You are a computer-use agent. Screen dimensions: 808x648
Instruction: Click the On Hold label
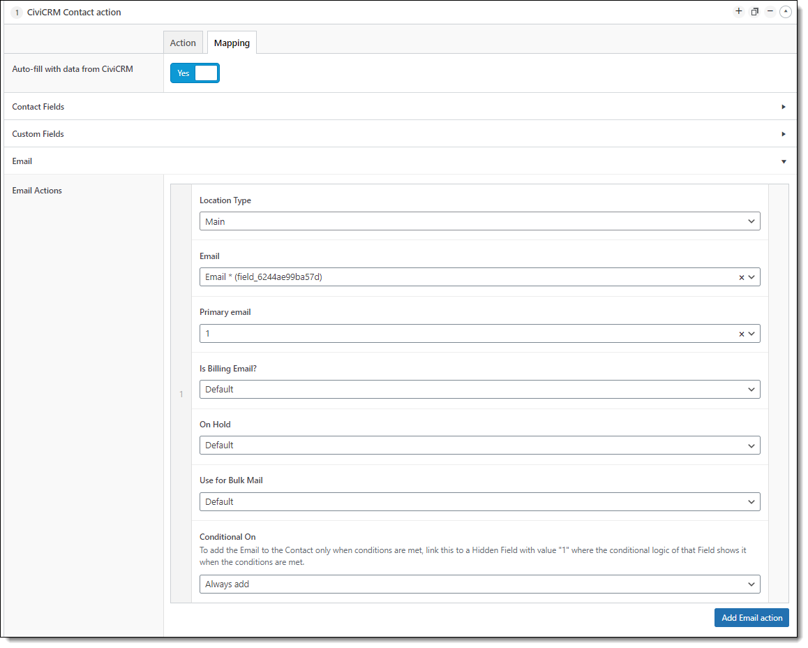pyautogui.click(x=216, y=425)
